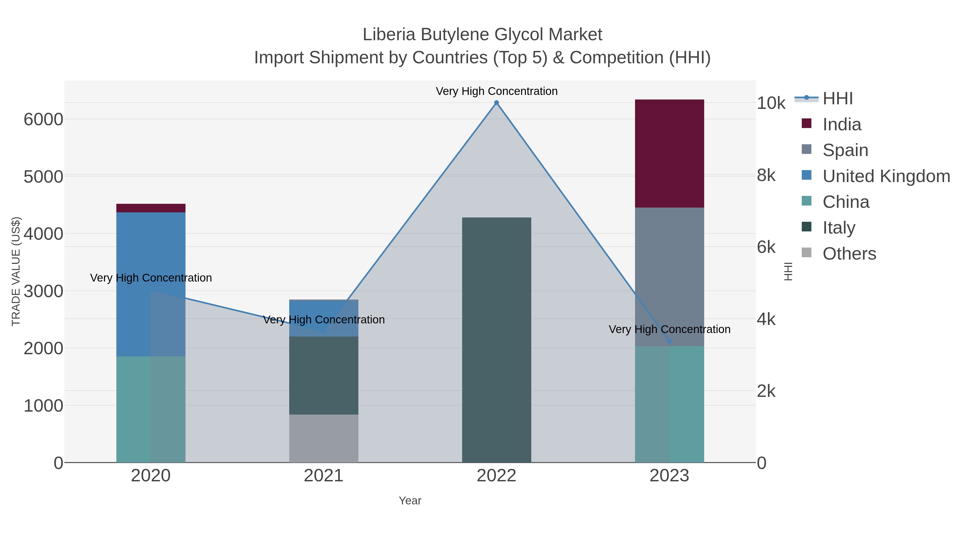
Task: Click the United Kingdom segment of 2020 bar
Action: [151, 285]
